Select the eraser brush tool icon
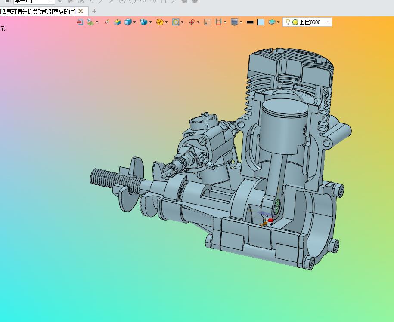 pyautogui.click(x=106, y=22)
